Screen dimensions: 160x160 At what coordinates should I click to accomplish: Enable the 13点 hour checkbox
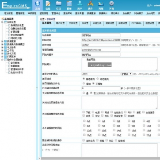pyautogui.click(x=99, y=130)
